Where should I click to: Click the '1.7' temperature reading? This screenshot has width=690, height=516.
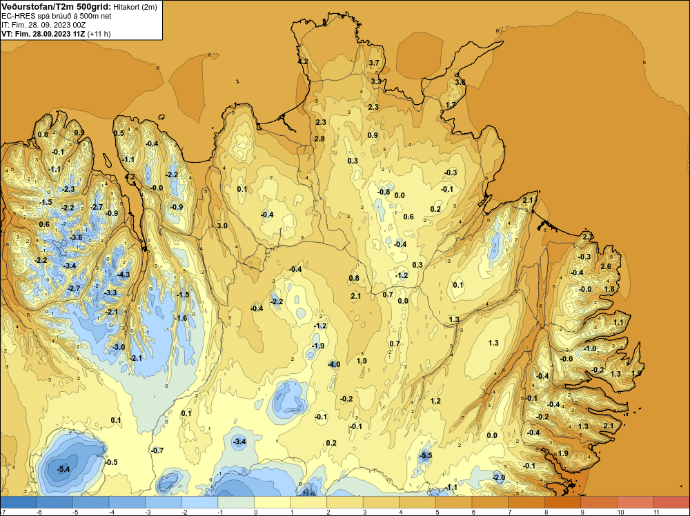[451, 105]
